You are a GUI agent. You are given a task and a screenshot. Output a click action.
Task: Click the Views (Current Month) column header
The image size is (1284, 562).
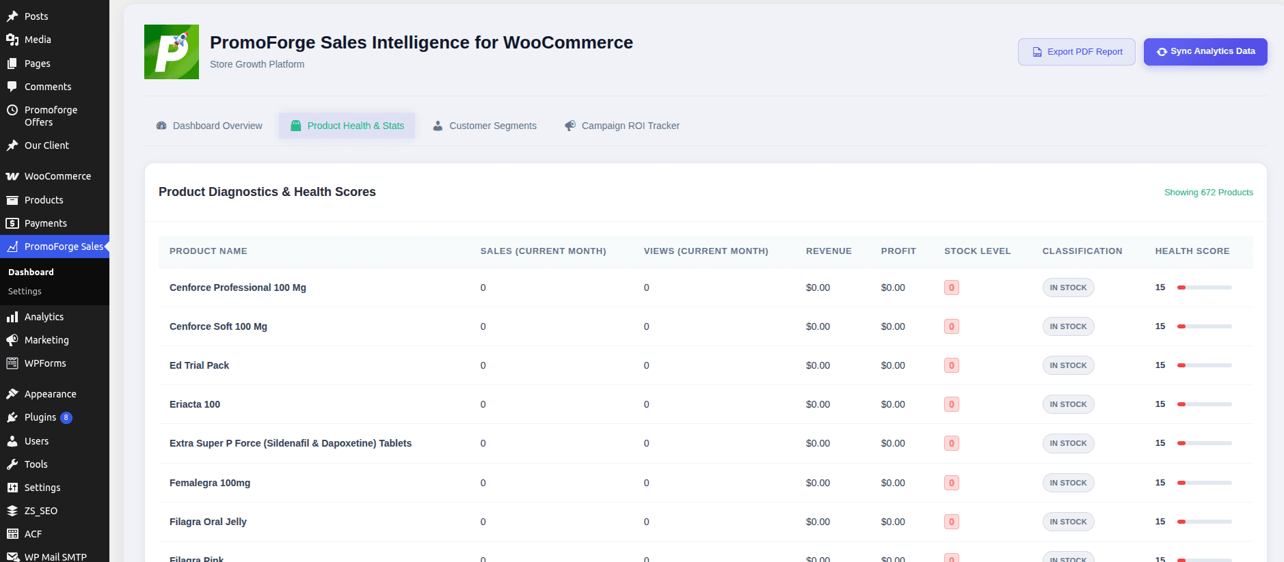pos(706,251)
